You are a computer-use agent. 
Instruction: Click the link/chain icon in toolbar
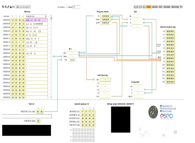(x=8, y=7)
